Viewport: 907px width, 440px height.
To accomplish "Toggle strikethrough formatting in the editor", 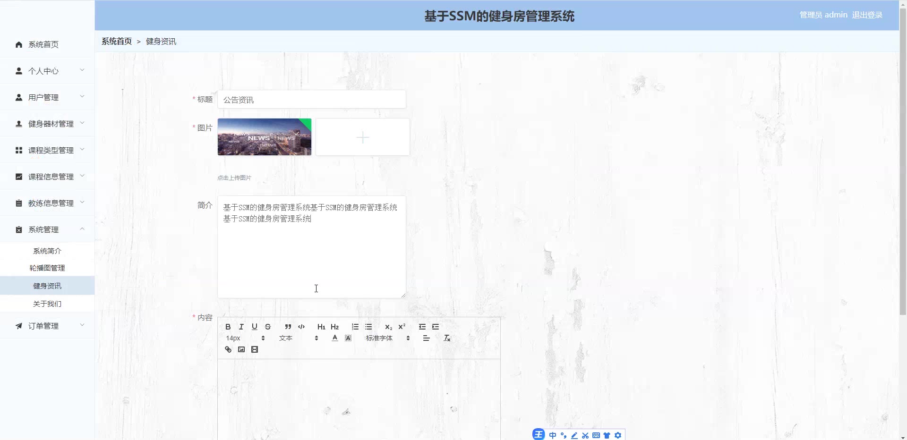I will point(268,327).
